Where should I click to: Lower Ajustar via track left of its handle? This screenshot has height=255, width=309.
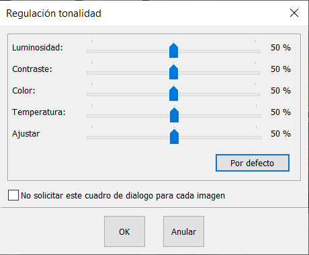[x=128, y=138]
